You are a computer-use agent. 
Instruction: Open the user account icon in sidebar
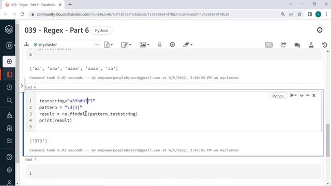9,183
